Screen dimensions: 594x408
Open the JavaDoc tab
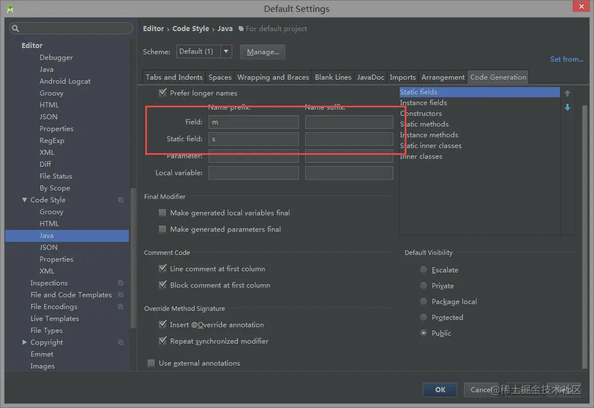[371, 77]
